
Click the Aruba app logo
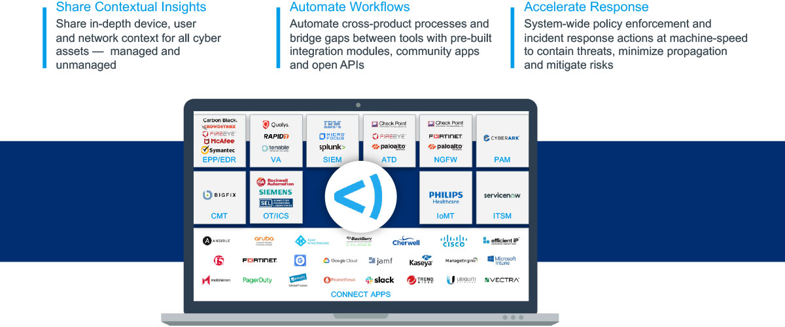[265, 241]
